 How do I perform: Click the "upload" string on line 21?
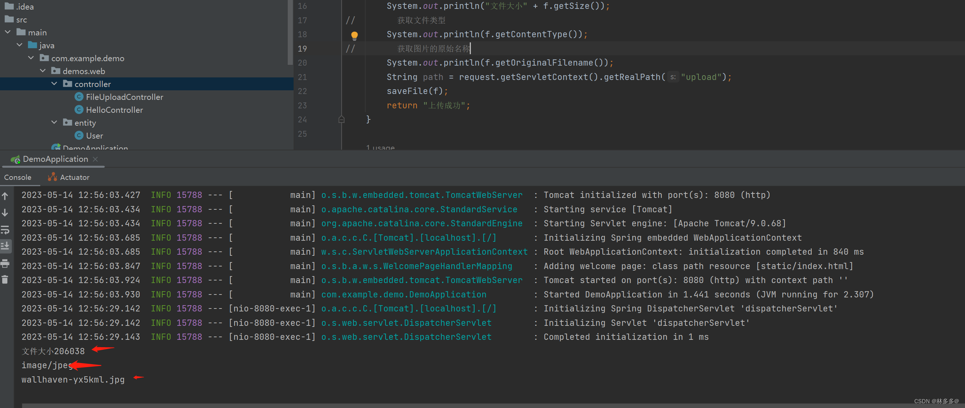[x=701, y=77]
